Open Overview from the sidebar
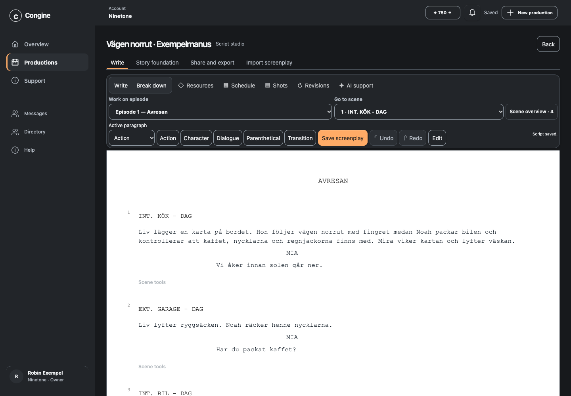The width and height of the screenshot is (571, 396). (47, 44)
